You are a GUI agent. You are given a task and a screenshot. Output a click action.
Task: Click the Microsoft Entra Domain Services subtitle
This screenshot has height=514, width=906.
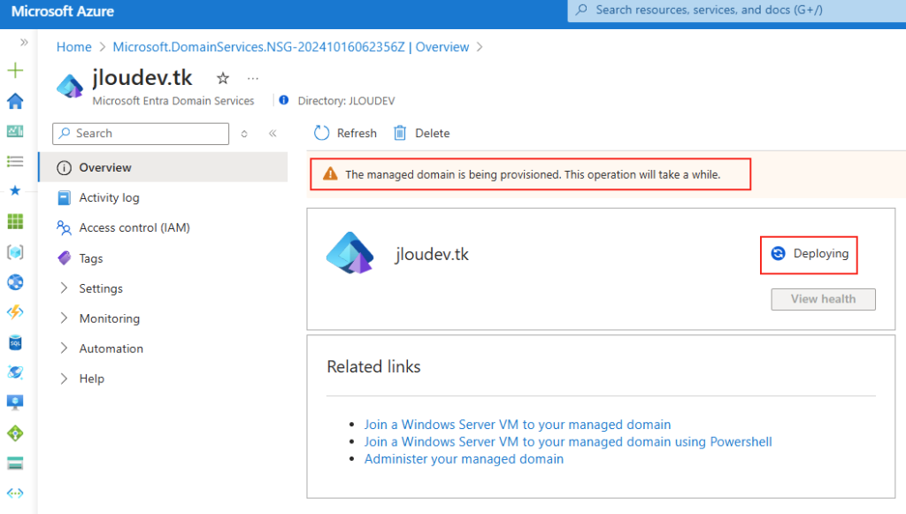click(x=173, y=101)
